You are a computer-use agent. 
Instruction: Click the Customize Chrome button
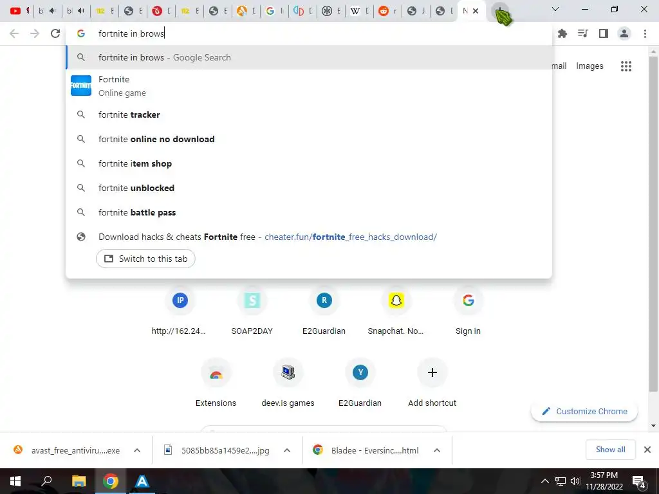[584, 411]
